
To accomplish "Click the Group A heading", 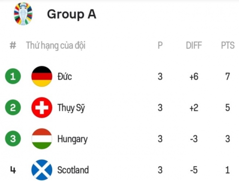I will coord(72,14).
